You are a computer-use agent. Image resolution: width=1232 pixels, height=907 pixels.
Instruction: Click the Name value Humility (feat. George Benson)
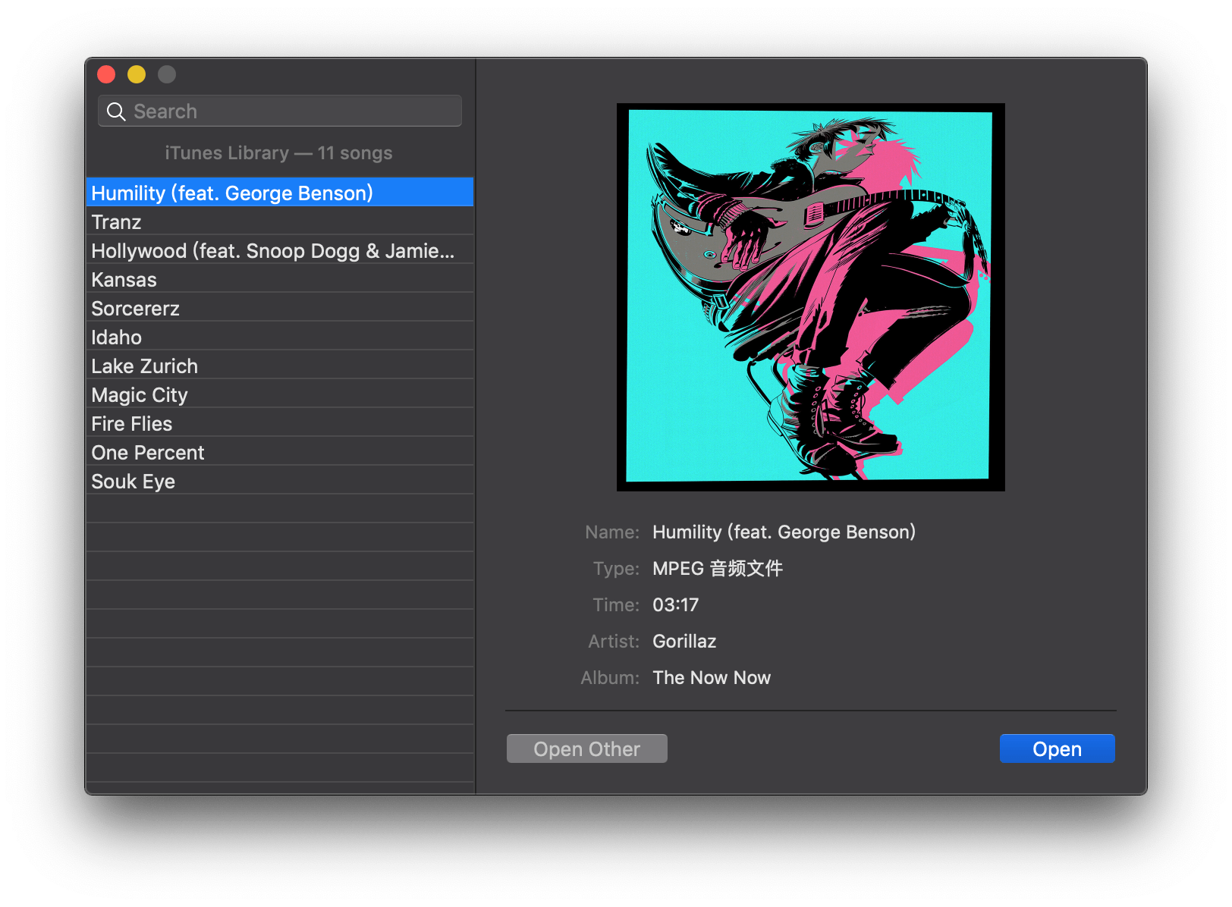(x=784, y=532)
